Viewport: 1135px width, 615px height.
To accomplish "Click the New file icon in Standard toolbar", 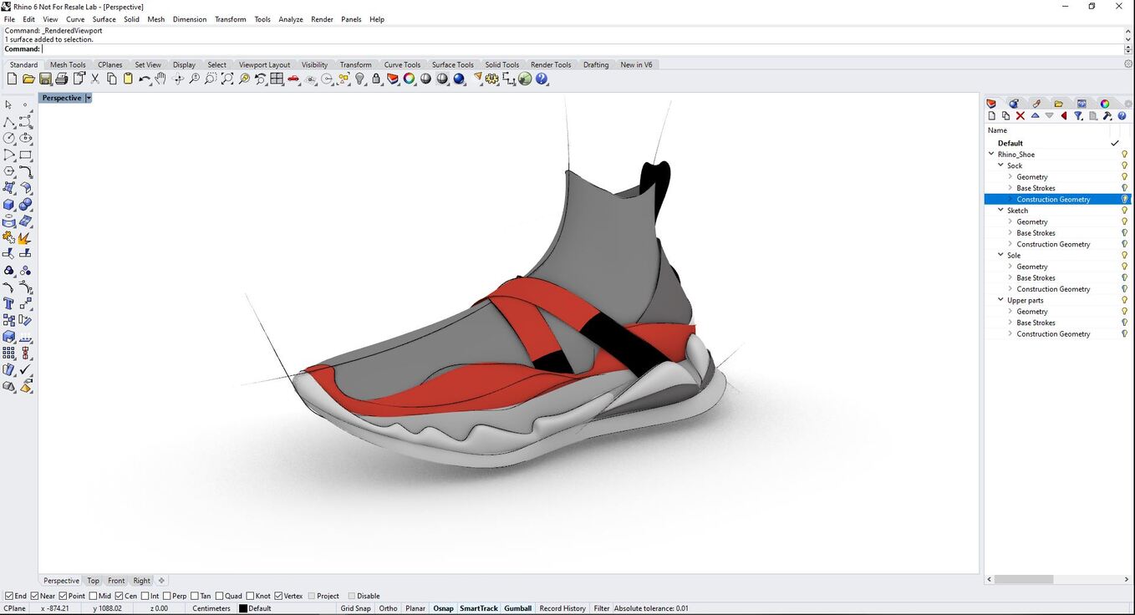I will click(x=12, y=79).
